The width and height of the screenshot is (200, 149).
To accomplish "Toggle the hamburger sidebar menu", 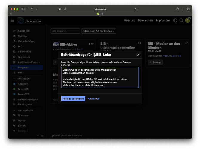I will click(12, 20).
